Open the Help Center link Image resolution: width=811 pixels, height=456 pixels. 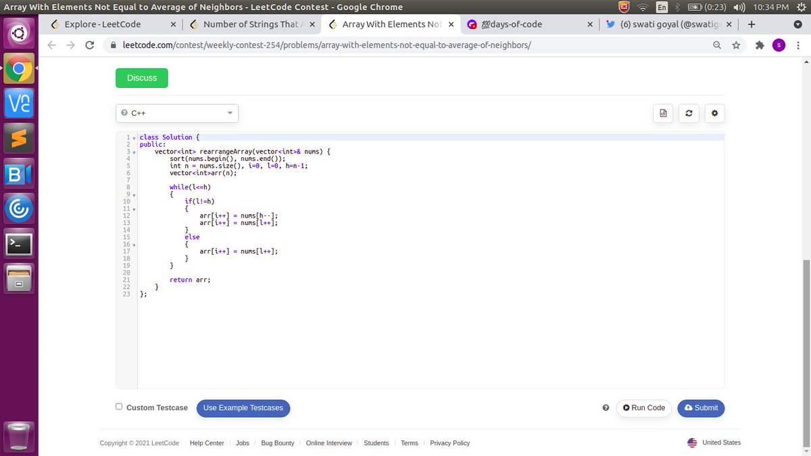pos(207,443)
